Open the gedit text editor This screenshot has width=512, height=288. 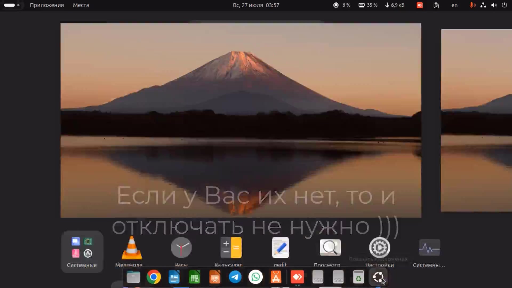pos(280,247)
